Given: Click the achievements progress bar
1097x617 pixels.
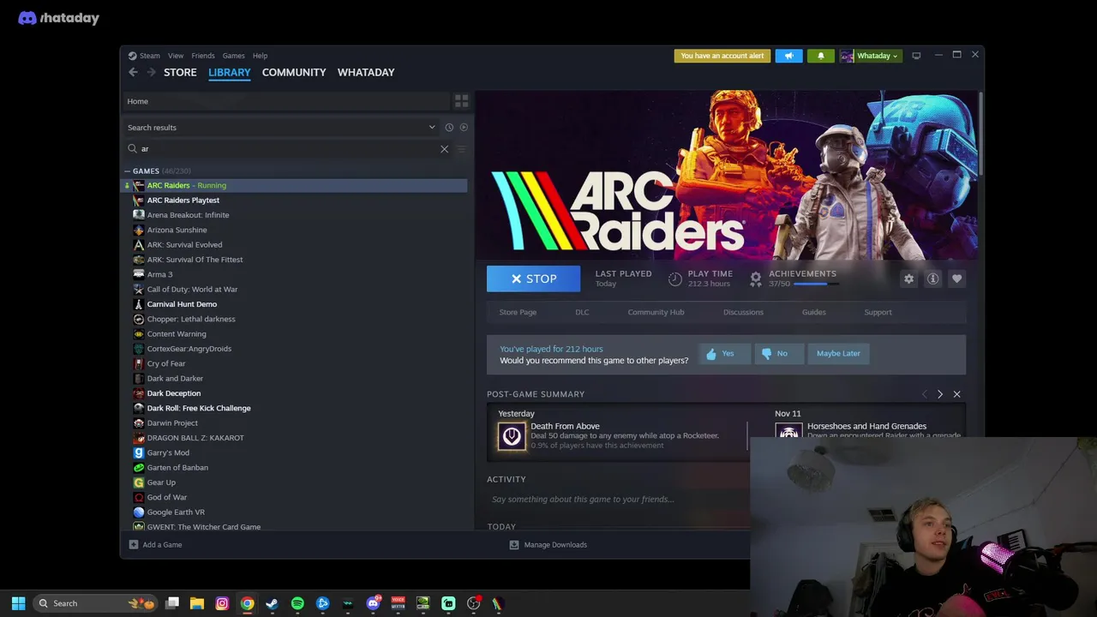Looking at the screenshot, I should pos(816,284).
